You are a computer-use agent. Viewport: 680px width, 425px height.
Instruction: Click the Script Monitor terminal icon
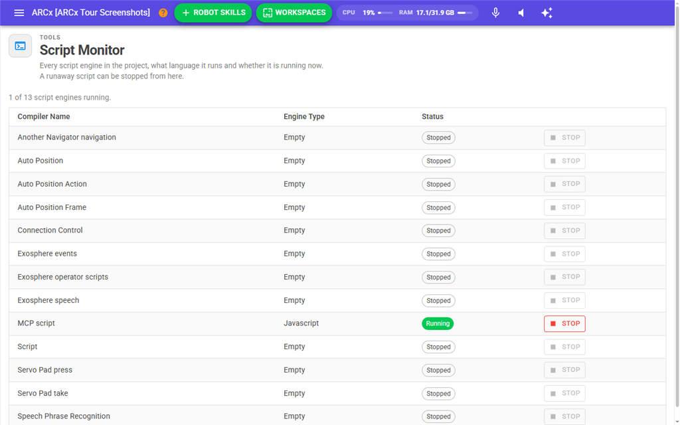(x=21, y=46)
